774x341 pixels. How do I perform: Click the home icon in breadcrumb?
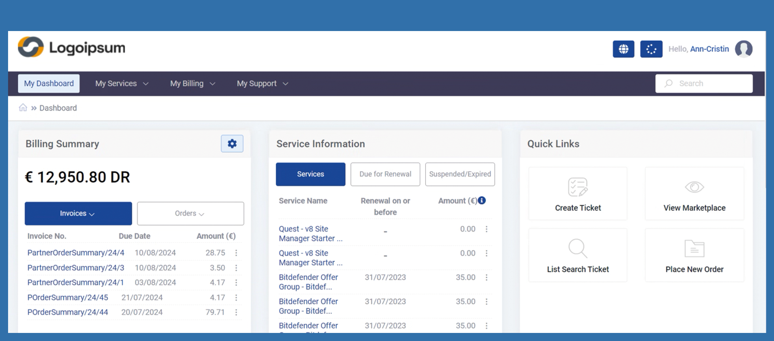tap(23, 108)
